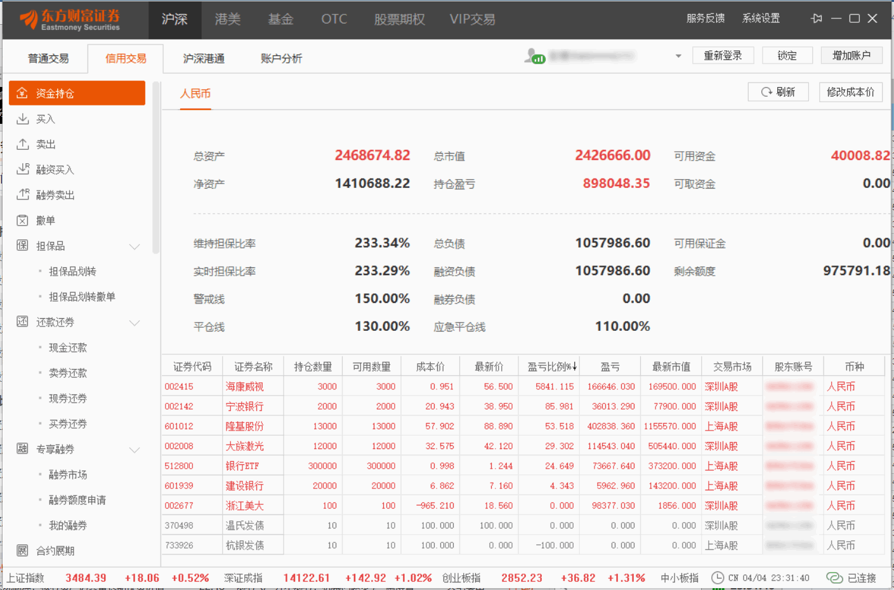894x590 pixels.
Task: Open 服务反馈 link
Action: [x=706, y=18]
